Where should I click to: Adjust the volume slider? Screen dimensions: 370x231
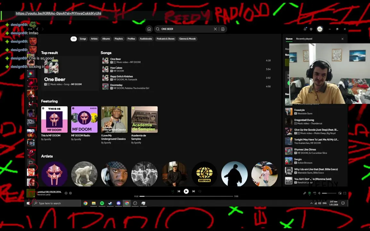(x=329, y=193)
